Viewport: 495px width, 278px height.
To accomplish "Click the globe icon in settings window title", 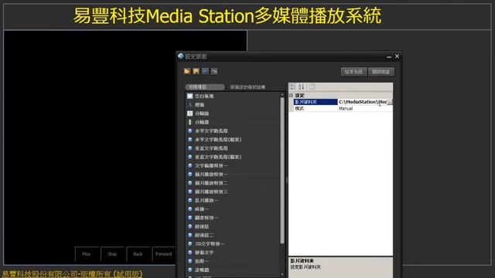I will click(181, 56).
